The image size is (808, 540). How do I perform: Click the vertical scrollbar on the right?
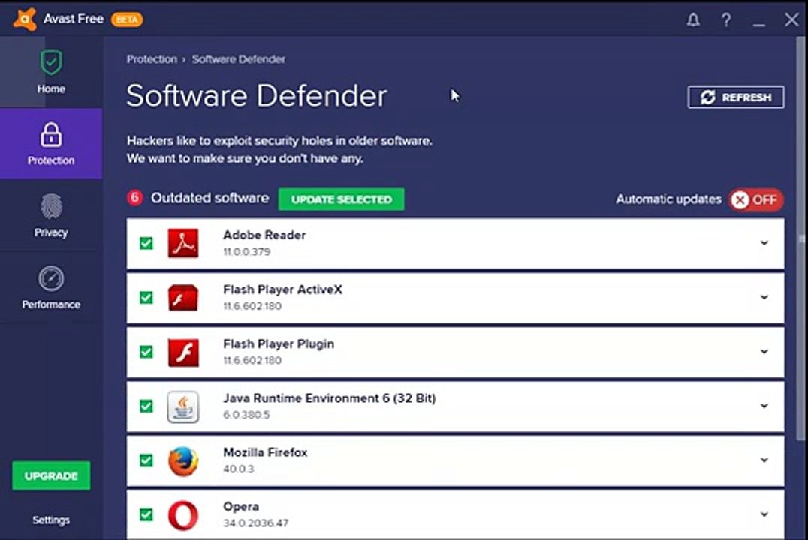800,239
